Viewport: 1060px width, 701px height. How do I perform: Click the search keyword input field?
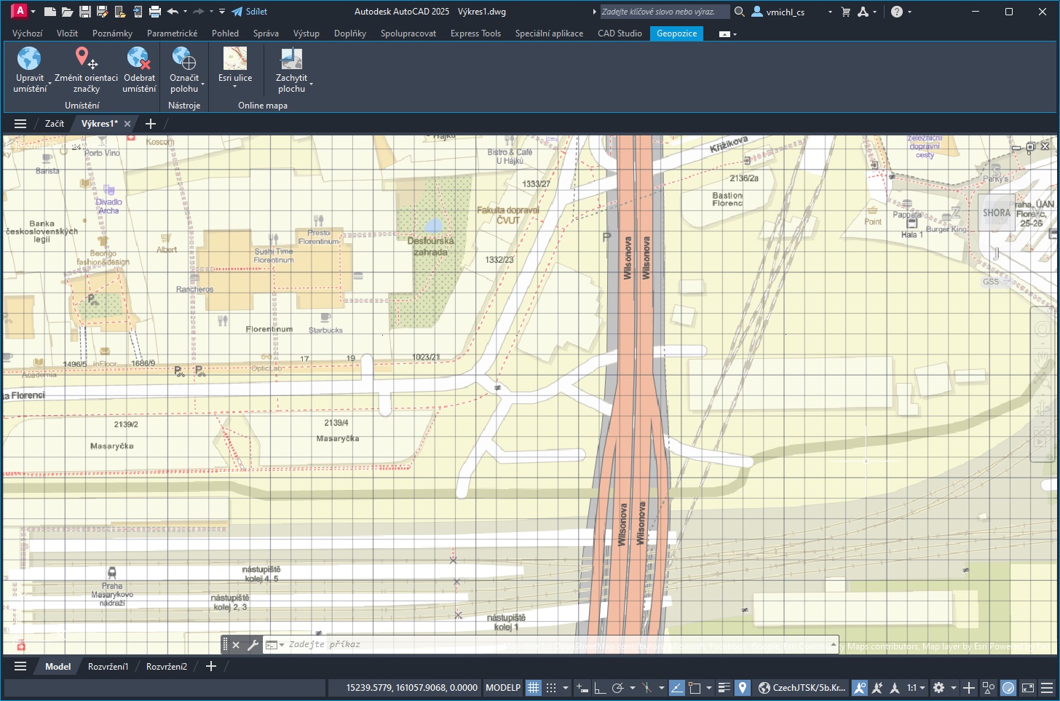664,12
